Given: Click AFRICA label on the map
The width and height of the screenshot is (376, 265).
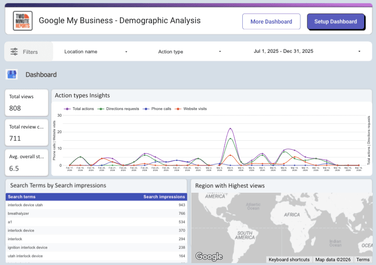Looking at the screenshot, I should pos(292,215).
